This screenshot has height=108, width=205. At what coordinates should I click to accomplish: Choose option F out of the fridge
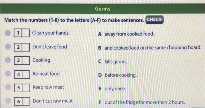coord(142,102)
